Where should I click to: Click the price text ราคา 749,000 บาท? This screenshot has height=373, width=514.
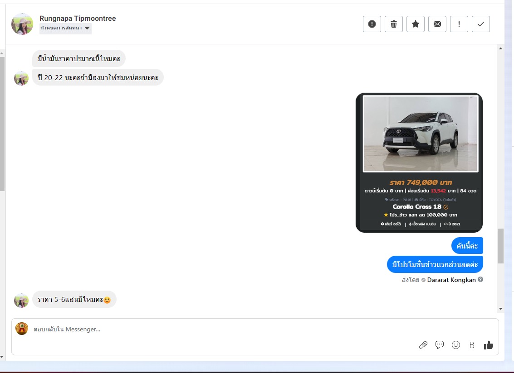point(421,182)
